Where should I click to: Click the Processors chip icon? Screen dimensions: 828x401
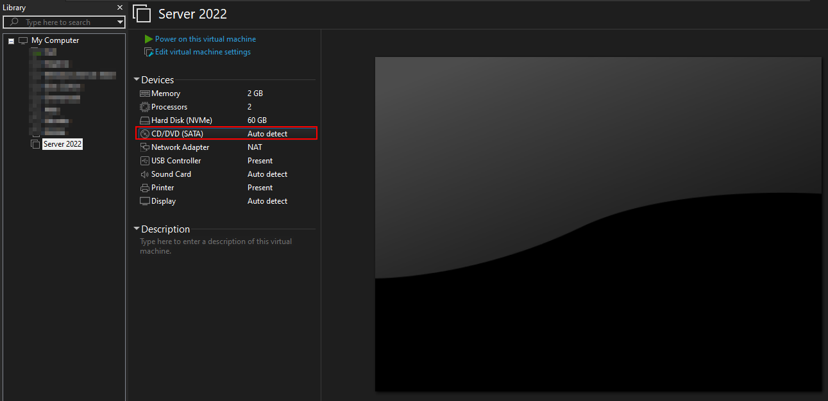pyautogui.click(x=145, y=107)
